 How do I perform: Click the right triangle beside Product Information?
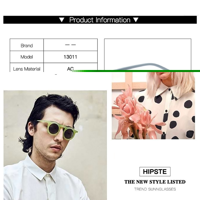(136, 20)
